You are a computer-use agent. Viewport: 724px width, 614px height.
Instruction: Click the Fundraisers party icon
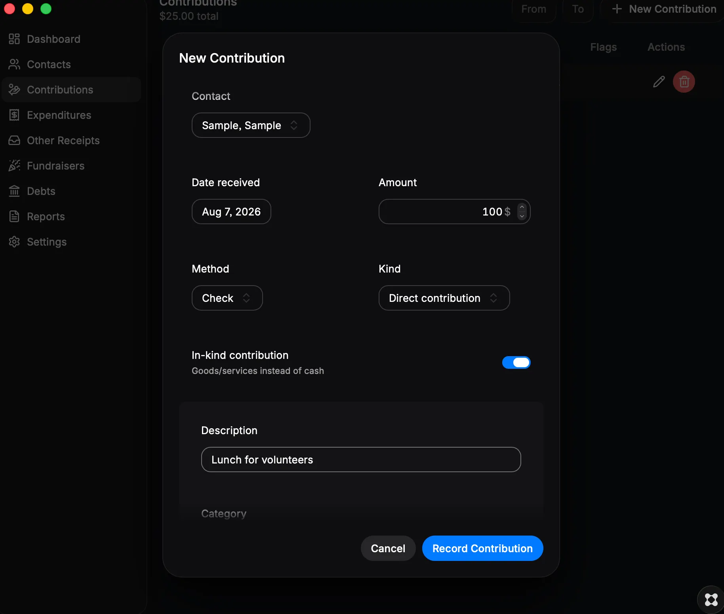click(14, 166)
